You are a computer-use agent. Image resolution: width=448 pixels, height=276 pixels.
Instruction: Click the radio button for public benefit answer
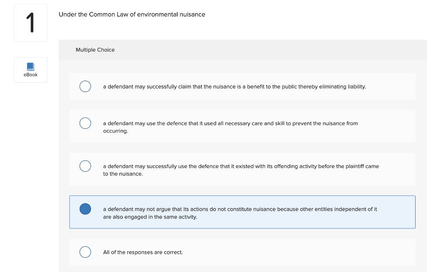(x=85, y=86)
